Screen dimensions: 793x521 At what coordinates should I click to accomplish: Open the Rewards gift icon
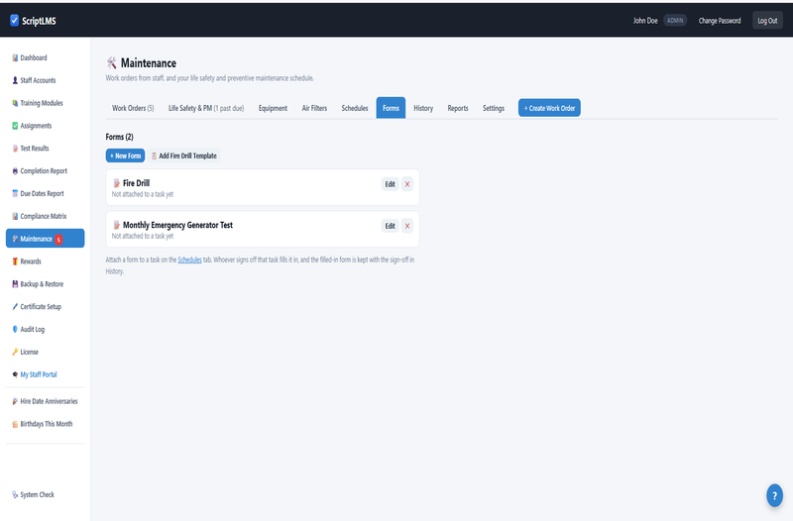(15, 261)
